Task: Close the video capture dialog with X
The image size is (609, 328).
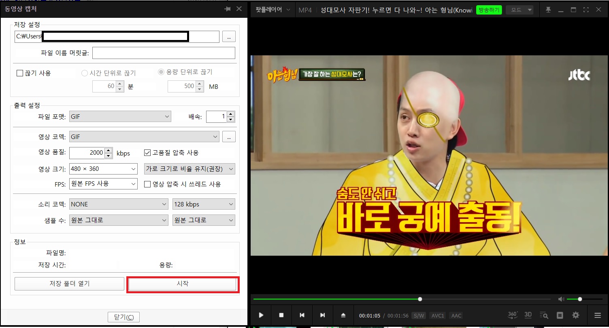Action: tap(239, 9)
